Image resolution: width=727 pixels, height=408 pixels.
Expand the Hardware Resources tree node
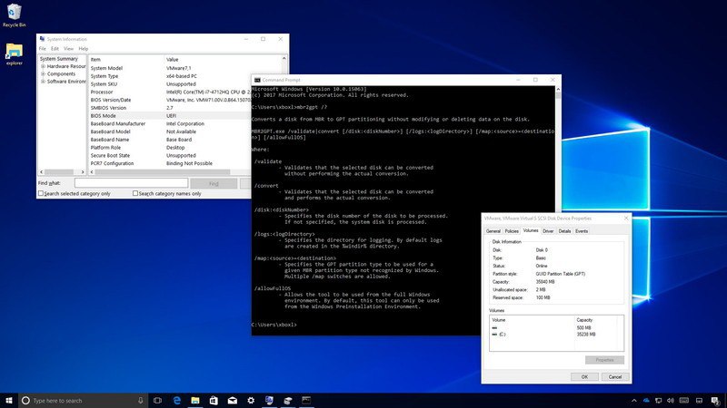pos(43,66)
